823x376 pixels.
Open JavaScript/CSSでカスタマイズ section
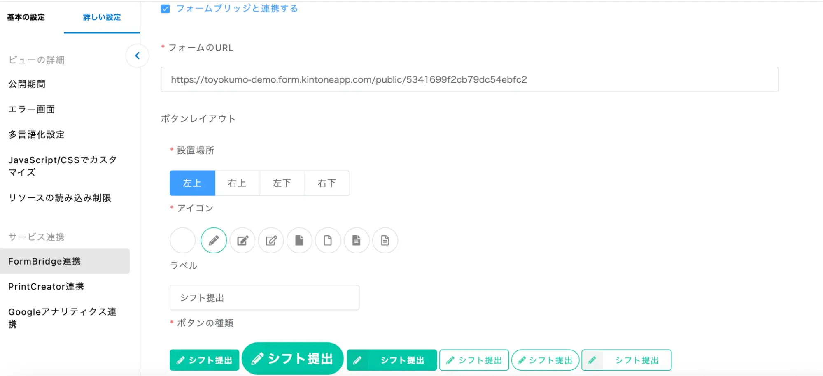(63, 166)
